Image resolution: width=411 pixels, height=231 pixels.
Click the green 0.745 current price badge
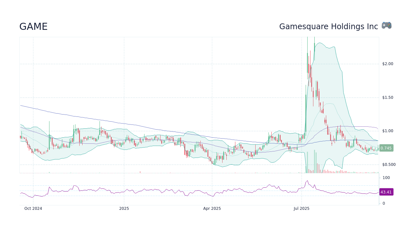click(x=386, y=148)
